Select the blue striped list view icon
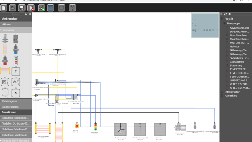The height and width of the screenshot is (142, 252). [50, 8]
